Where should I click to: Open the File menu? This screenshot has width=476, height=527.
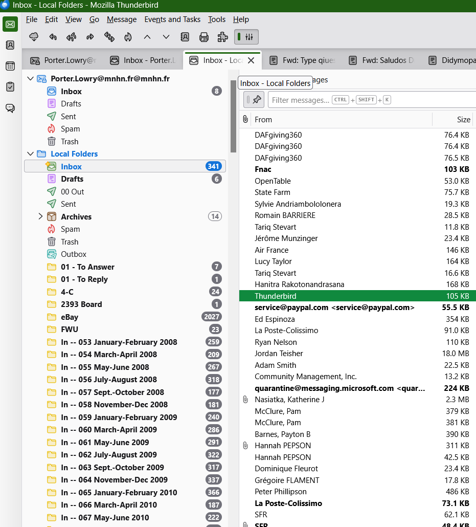click(x=32, y=19)
